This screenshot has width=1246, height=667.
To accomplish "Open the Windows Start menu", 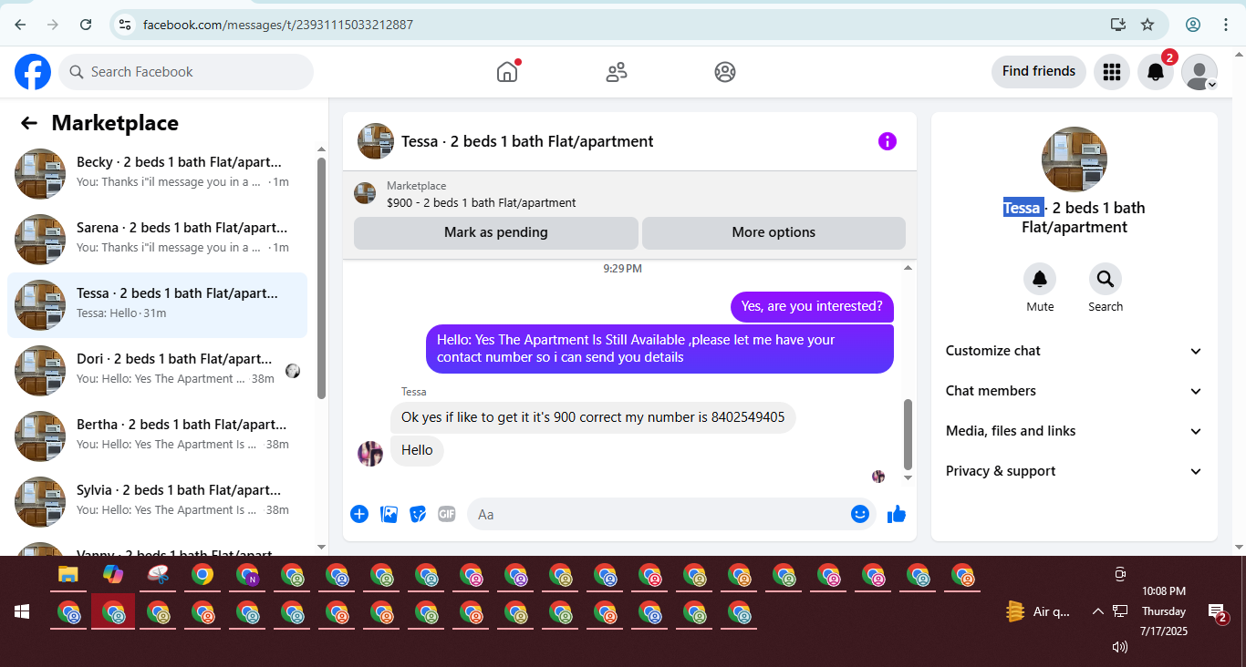I will [x=22, y=611].
